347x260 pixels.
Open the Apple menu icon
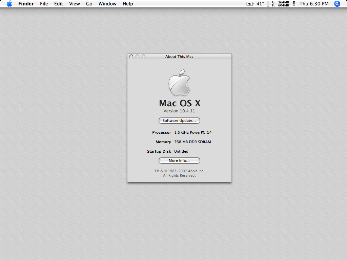pyautogui.click(x=9, y=4)
